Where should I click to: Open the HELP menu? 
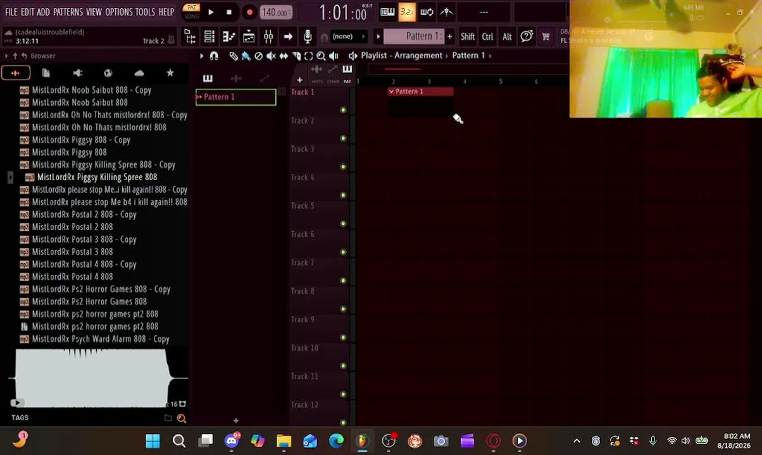pos(166,12)
